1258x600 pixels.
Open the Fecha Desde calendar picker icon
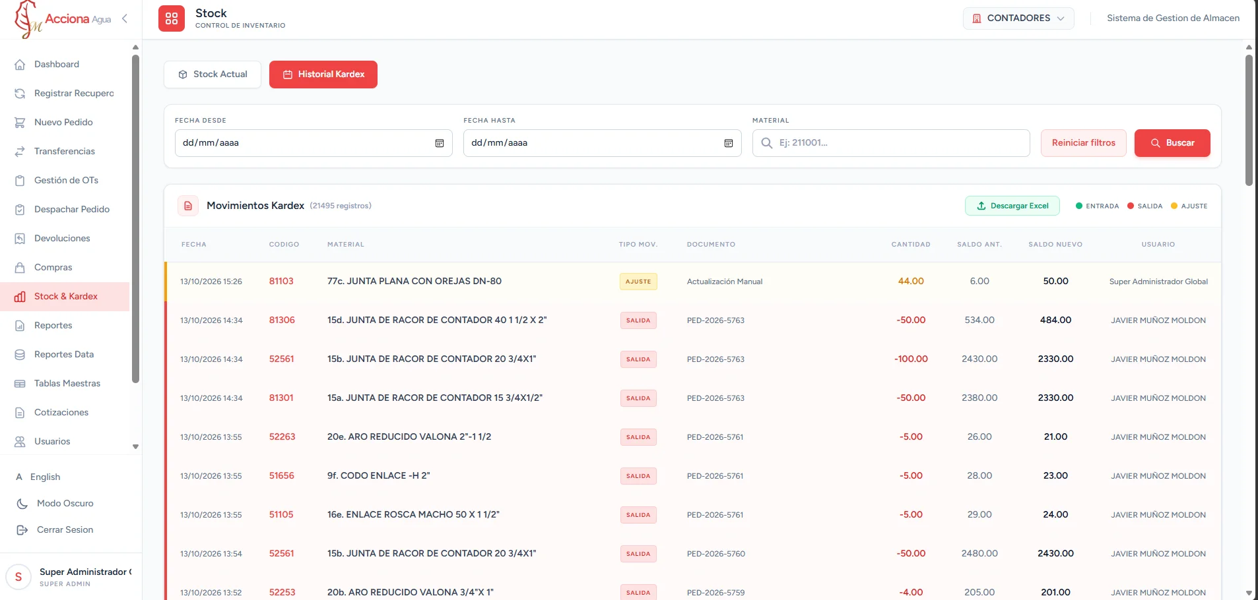pyautogui.click(x=440, y=143)
